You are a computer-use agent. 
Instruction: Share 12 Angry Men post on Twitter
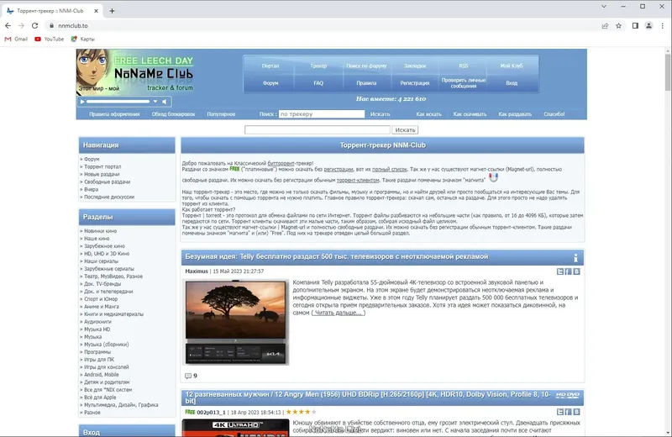(560, 412)
